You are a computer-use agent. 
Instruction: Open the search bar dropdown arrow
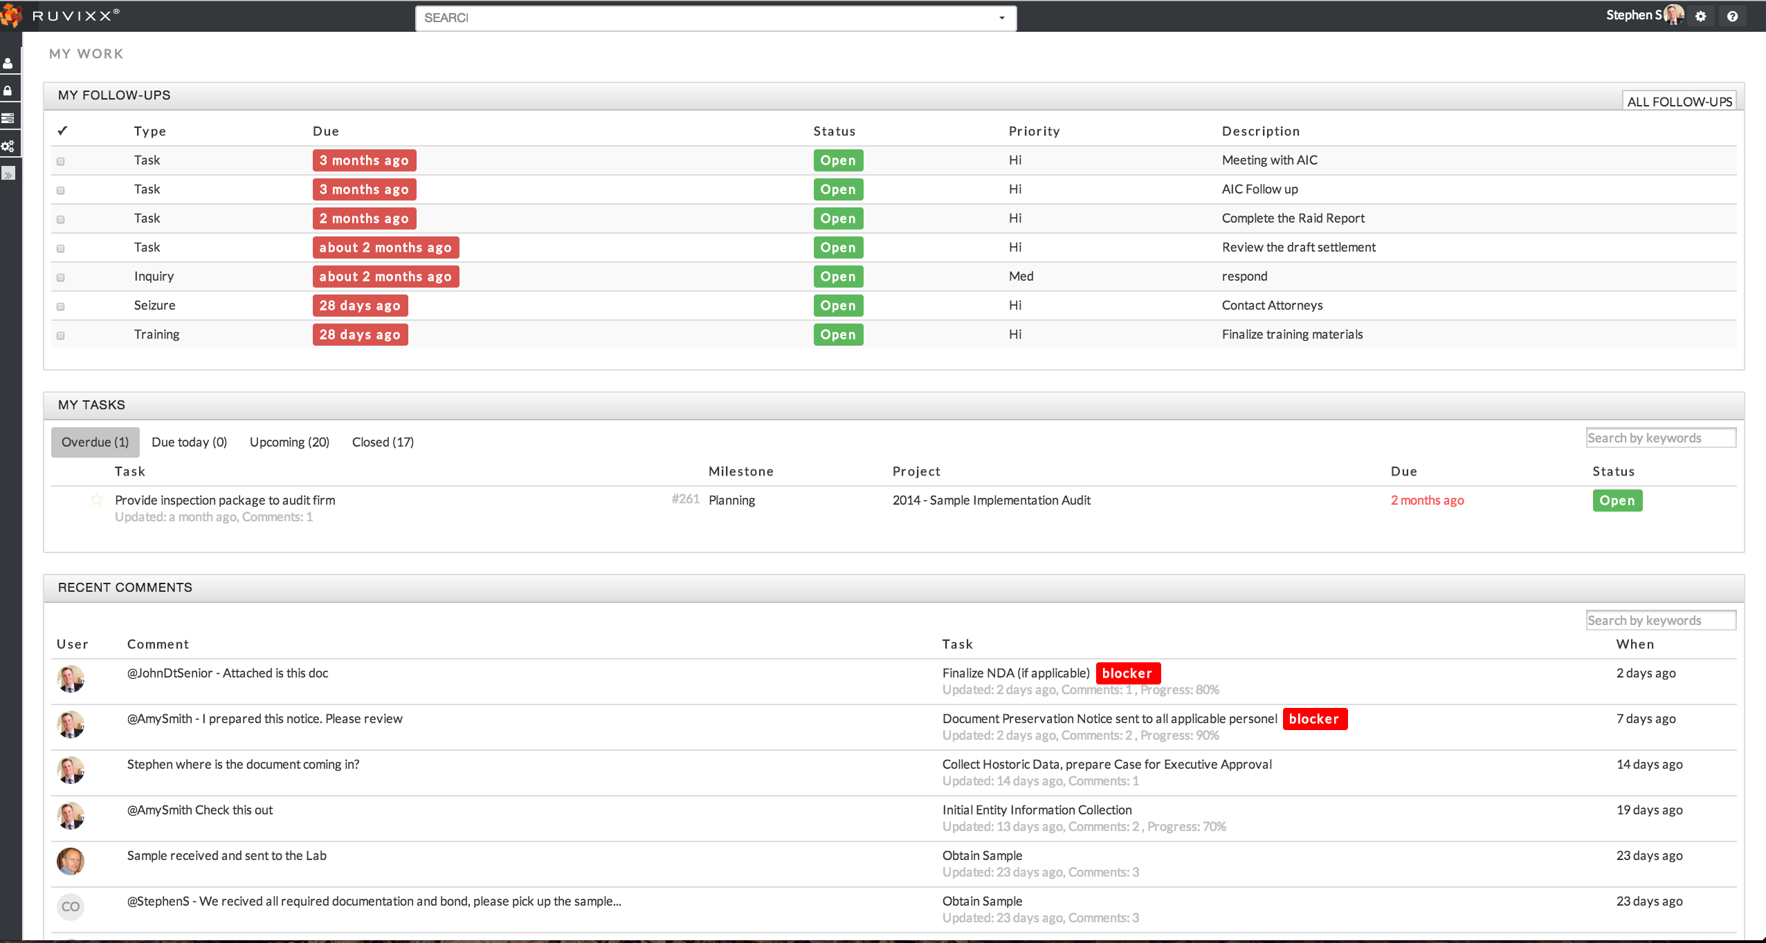pos(1001,18)
